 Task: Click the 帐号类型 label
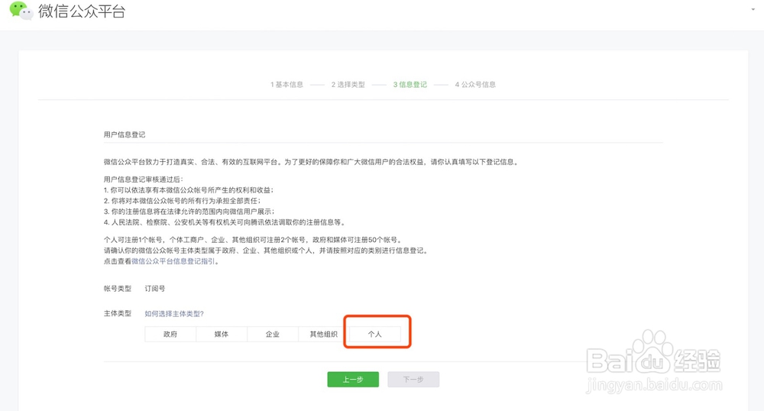point(118,288)
